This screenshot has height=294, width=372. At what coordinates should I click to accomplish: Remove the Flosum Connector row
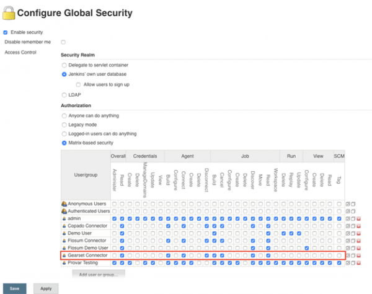[358, 241]
